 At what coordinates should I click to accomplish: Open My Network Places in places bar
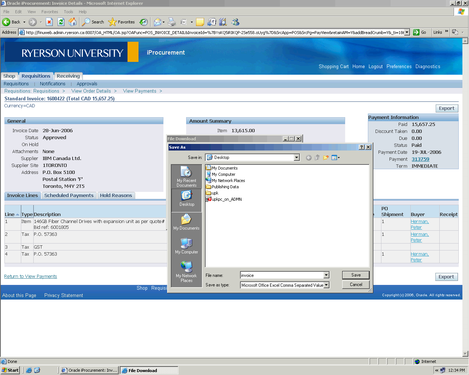click(187, 272)
